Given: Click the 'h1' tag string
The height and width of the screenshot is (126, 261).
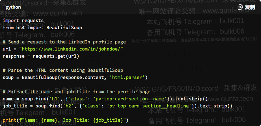Looking at the screenshot, I should point(55,99).
